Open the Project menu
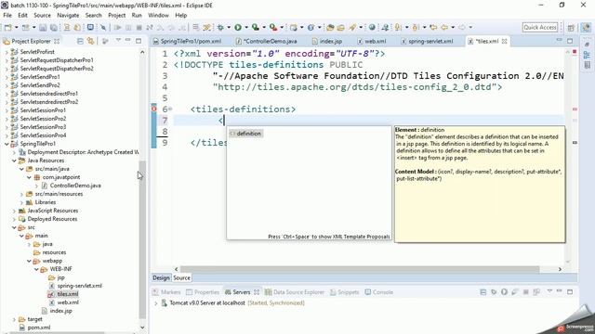 coord(116,15)
